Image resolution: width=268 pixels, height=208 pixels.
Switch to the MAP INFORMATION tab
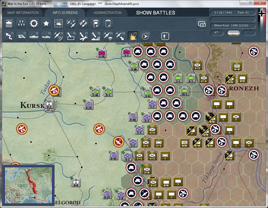coord(23,13)
